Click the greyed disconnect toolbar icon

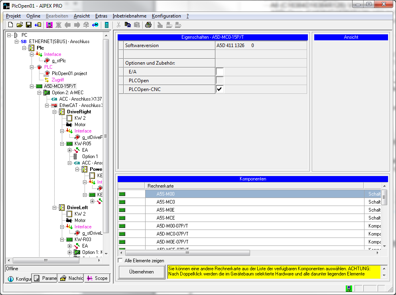59,25
